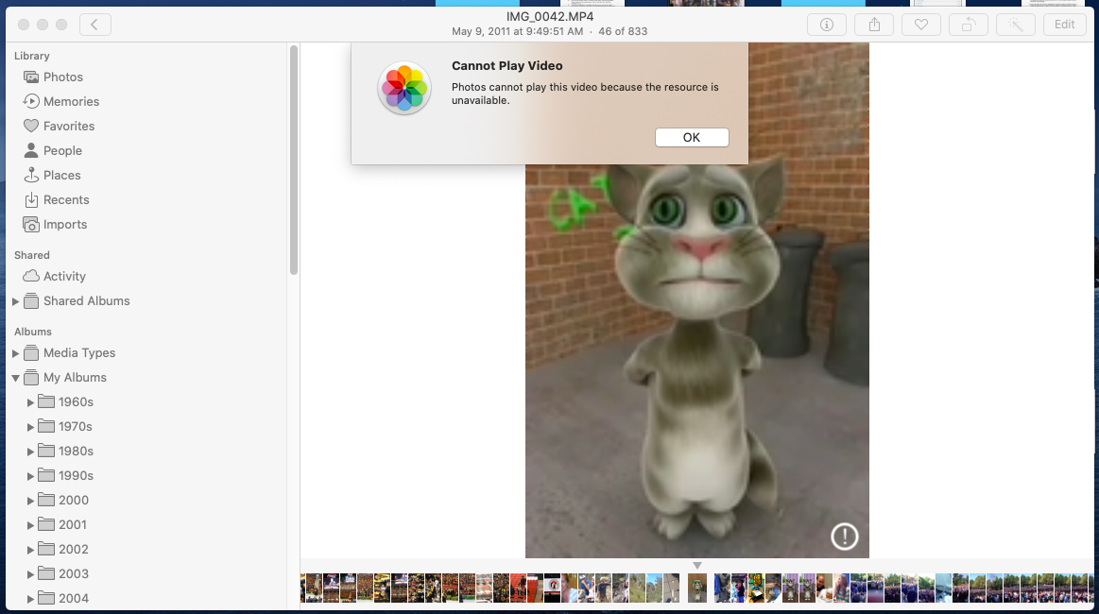
Task: Open Imports in the sidebar
Action: click(65, 224)
